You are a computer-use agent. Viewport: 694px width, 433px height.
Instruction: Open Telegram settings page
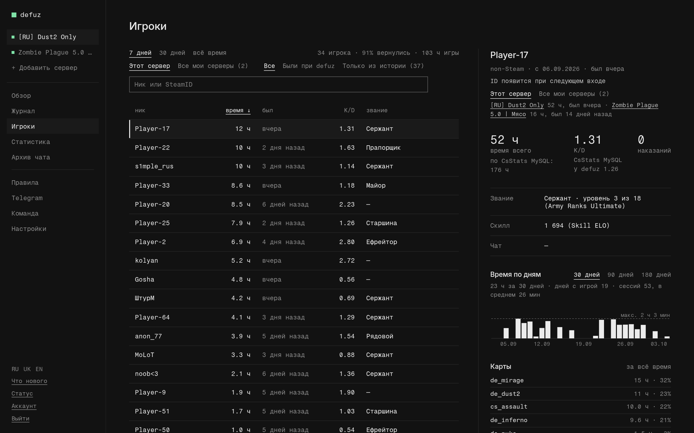point(53,198)
